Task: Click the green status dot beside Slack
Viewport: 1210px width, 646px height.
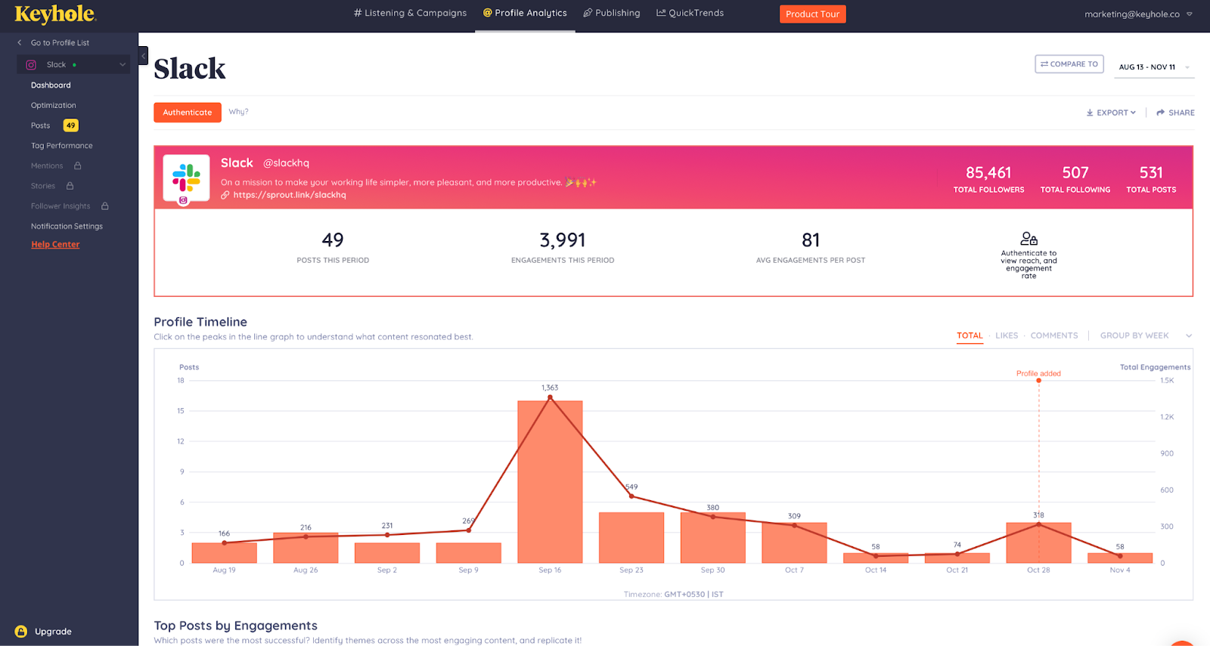Action: click(74, 65)
